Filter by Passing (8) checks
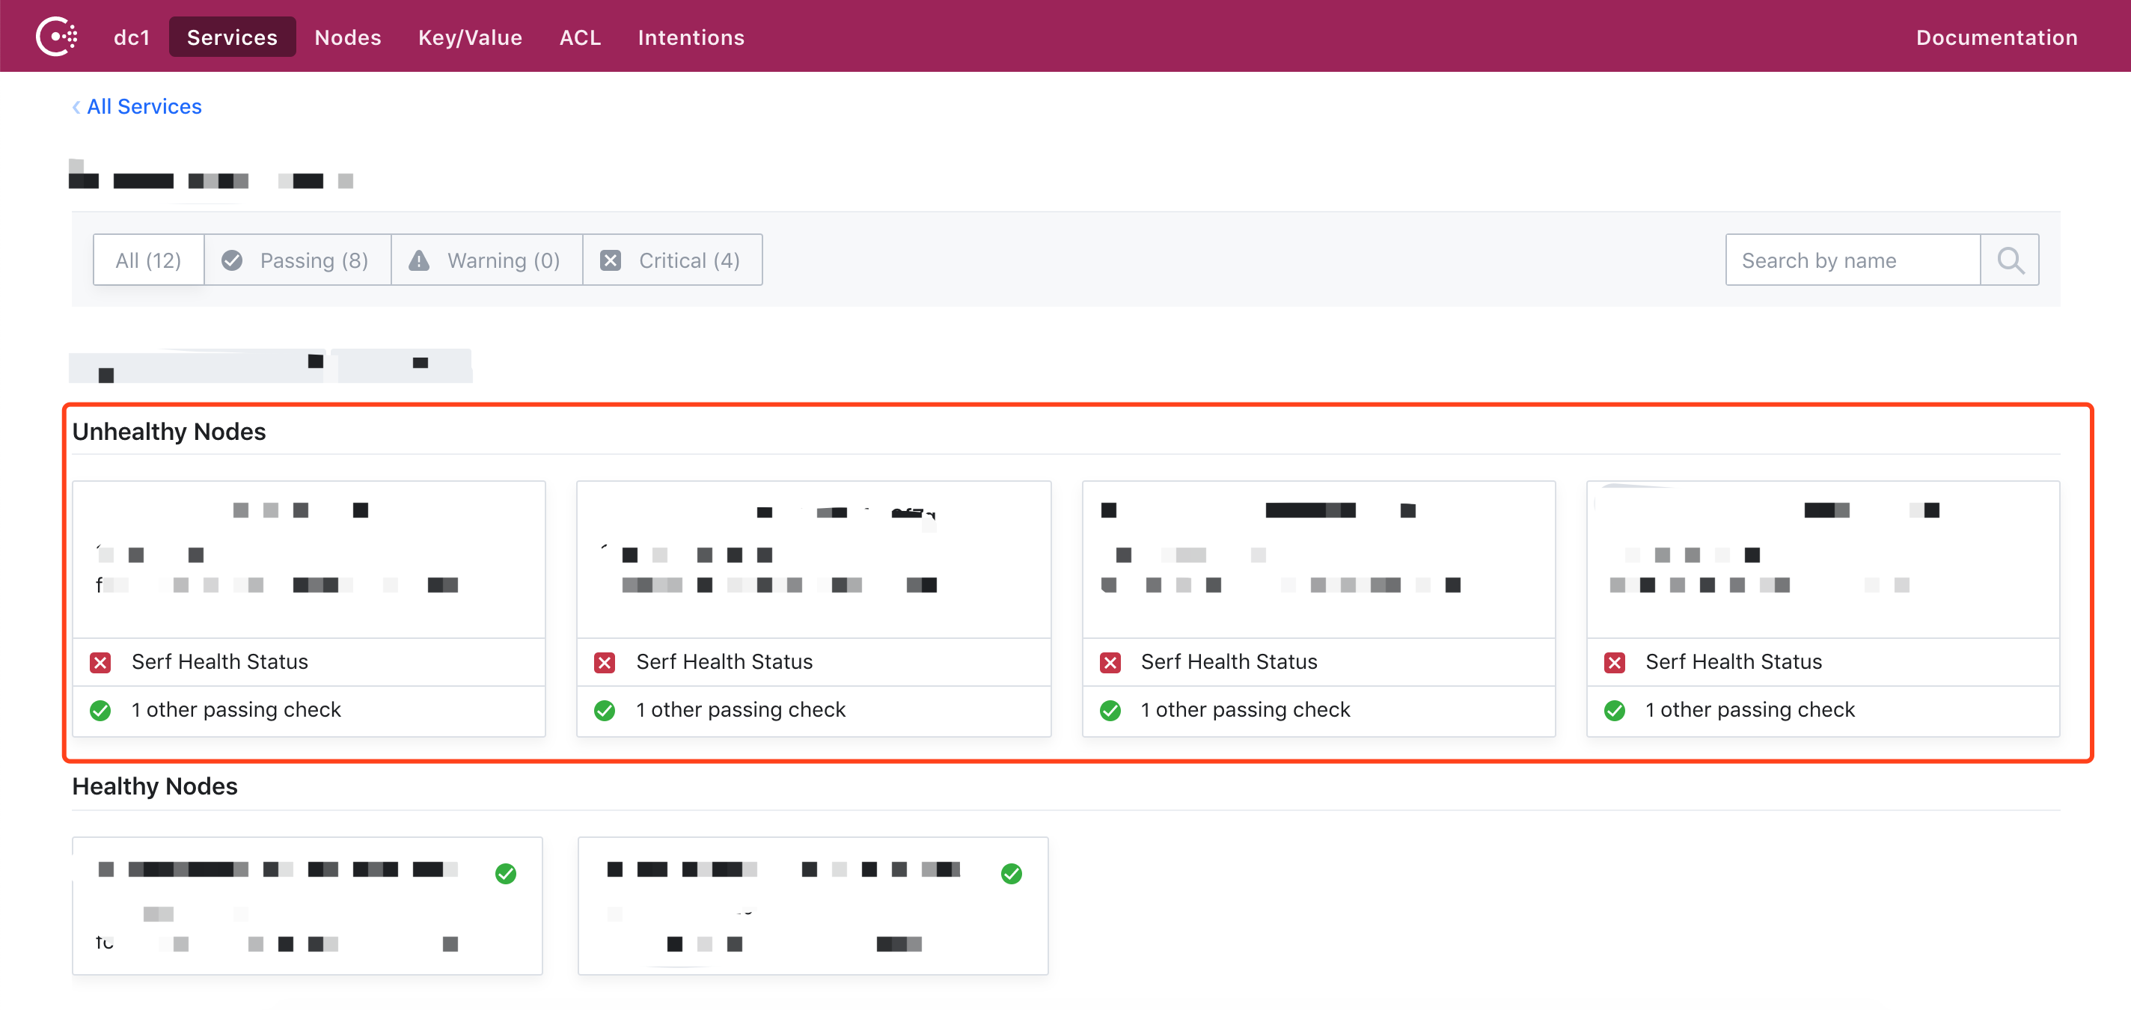The width and height of the screenshot is (2131, 1010). tap(297, 260)
